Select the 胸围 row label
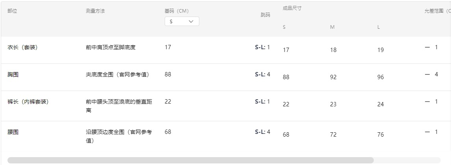The width and height of the screenshot is (451, 165). coord(13,74)
